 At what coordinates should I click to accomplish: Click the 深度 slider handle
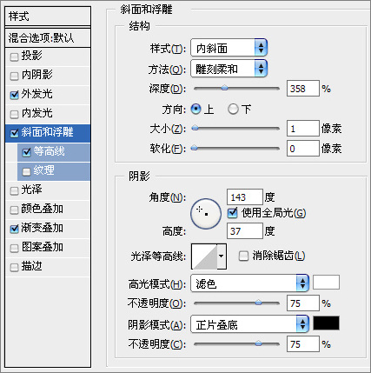coord(224,88)
